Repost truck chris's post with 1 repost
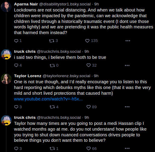Viewport: 155px width, 152px height. [54, 148]
